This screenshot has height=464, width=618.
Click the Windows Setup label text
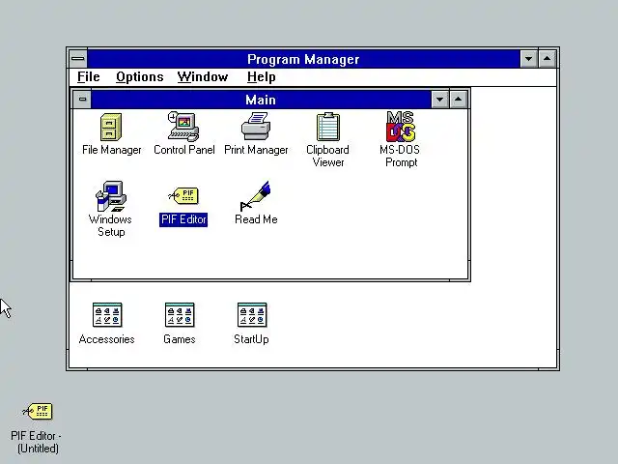tap(111, 225)
